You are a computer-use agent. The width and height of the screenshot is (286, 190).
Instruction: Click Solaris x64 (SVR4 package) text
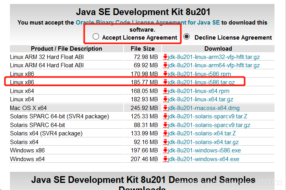point(46,133)
